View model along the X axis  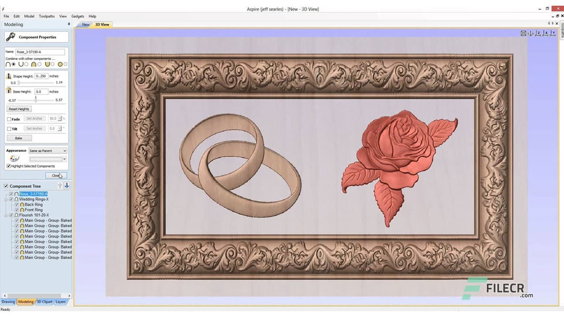click(545, 33)
